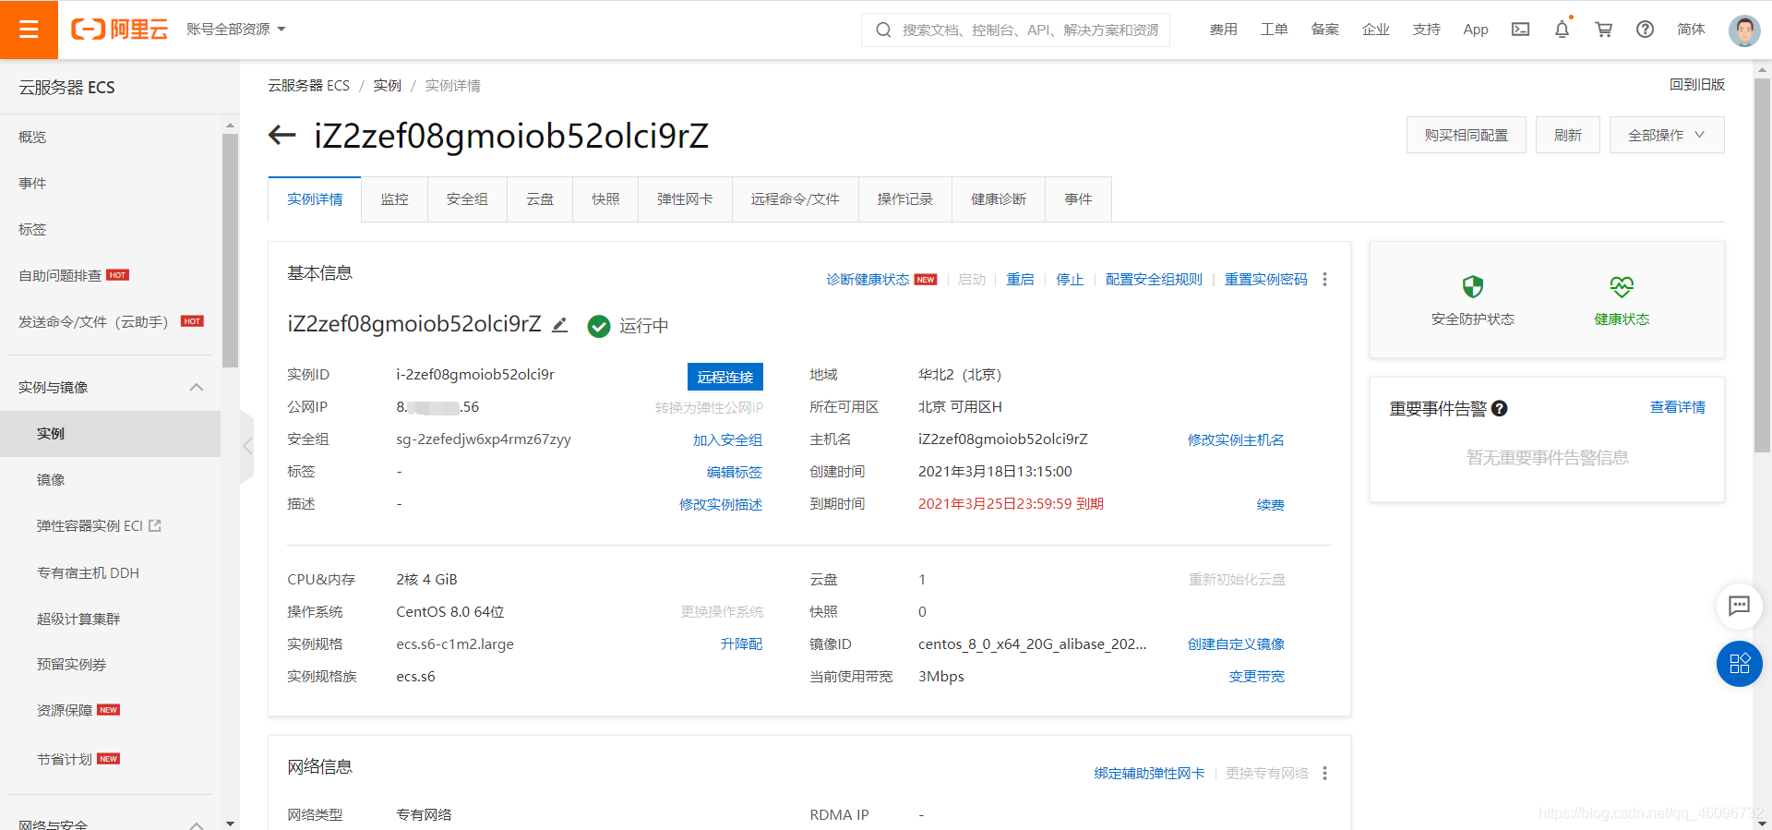Click the 停止 link
This screenshot has width=1772, height=830.
coord(1070,280)
